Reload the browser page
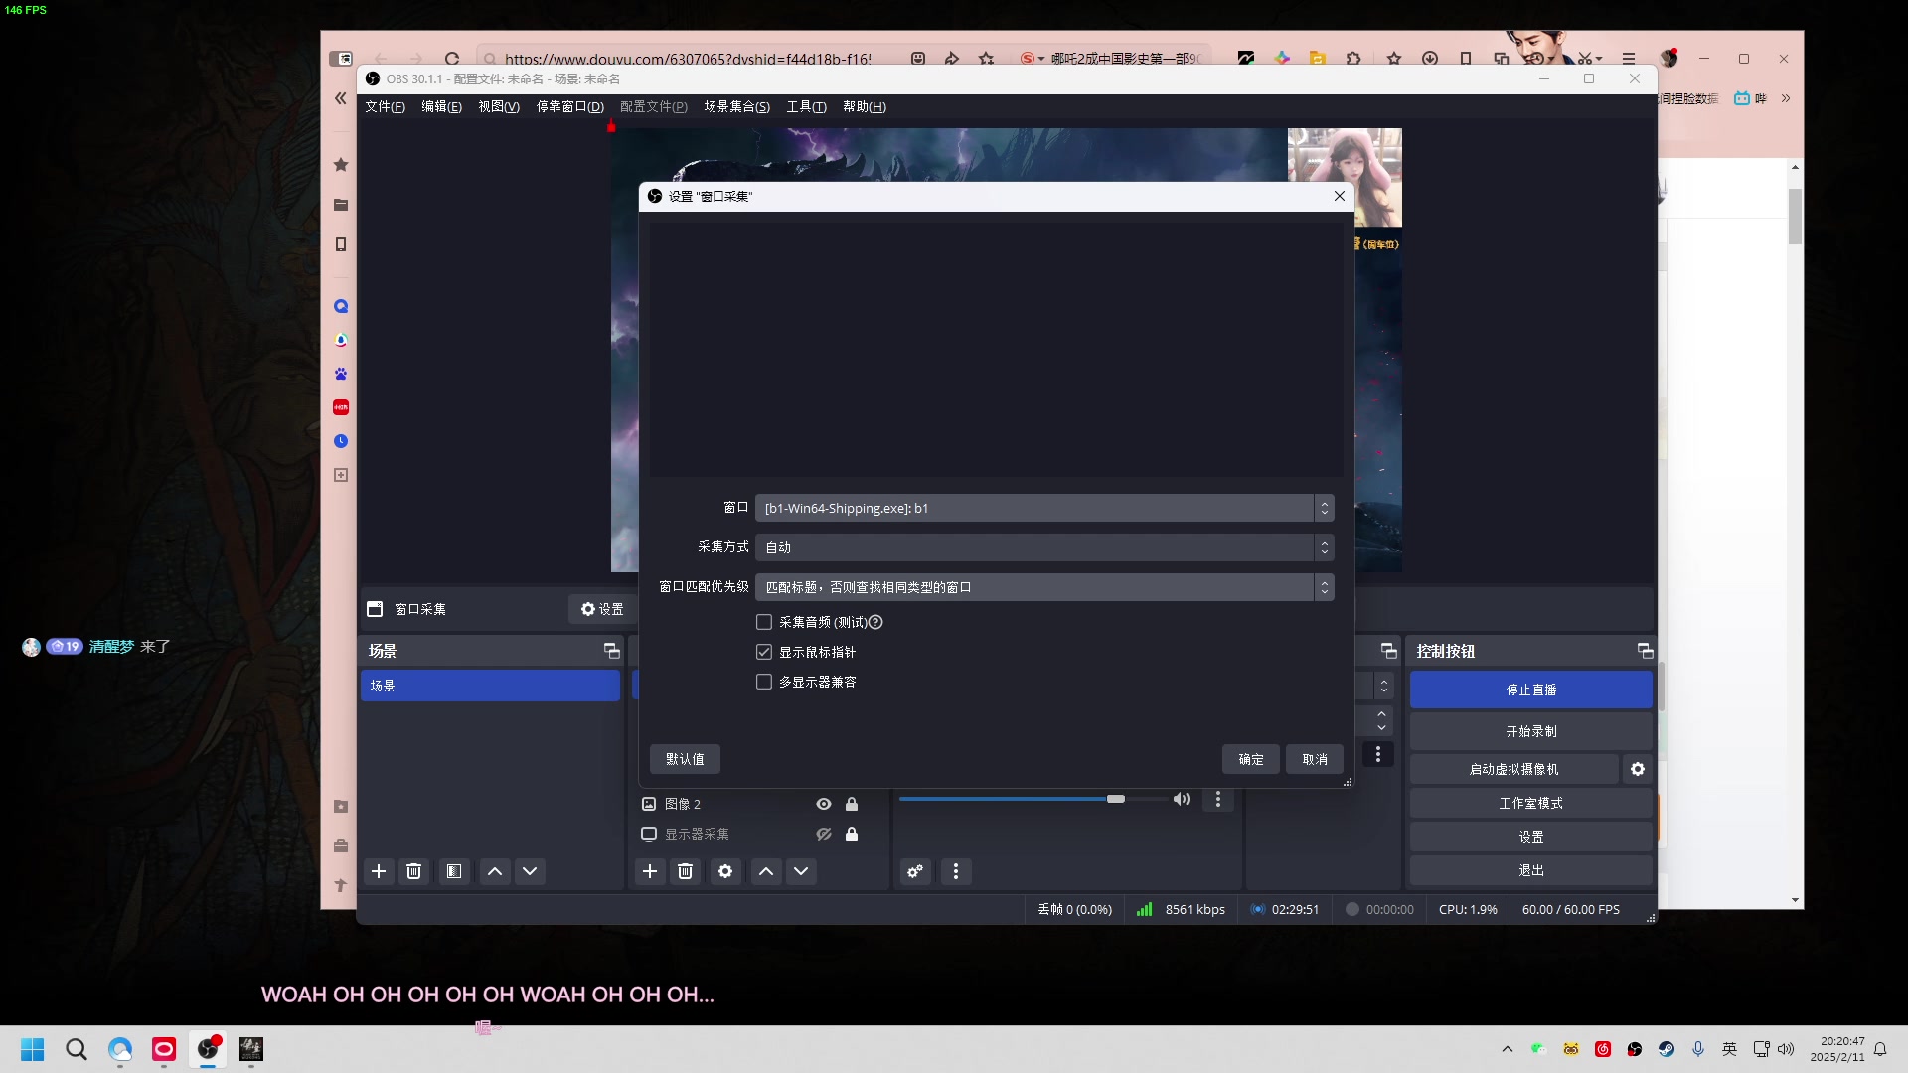Image resolution: width=1908 pixels, height=1073 pixels. tap(452, 59)
